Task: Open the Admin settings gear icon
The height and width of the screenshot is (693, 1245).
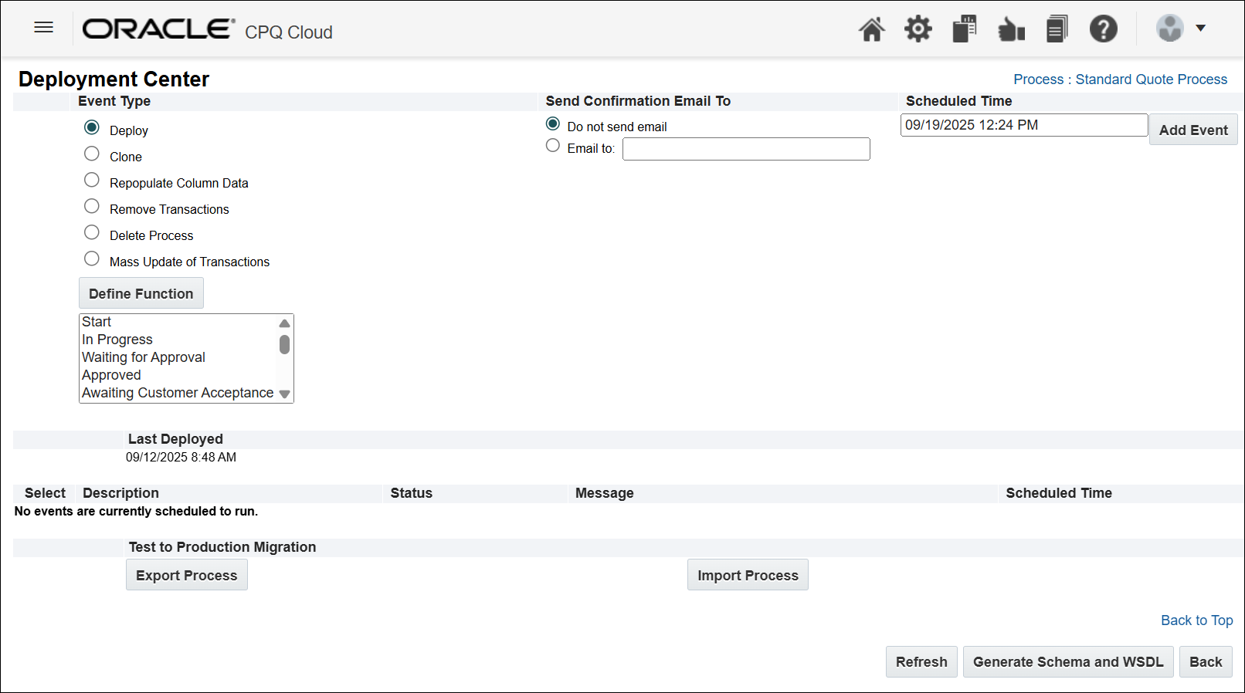Action: pyautogui.click(x=918, y=29)
